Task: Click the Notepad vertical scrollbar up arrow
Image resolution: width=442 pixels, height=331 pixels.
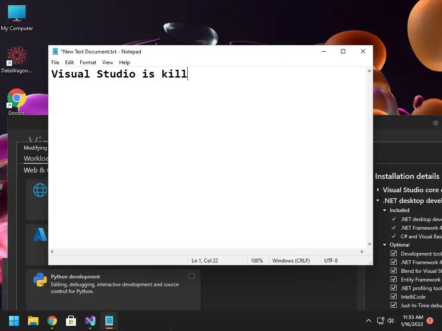Action: click(x=369, y=71)
